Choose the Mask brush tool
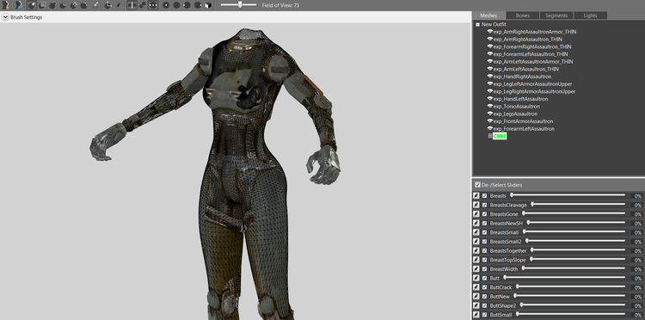The image size is (645, 320). click(x=41, y=5)
